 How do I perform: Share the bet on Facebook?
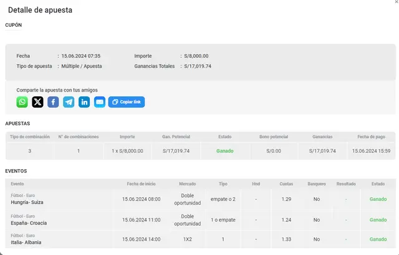click(53, 102)
